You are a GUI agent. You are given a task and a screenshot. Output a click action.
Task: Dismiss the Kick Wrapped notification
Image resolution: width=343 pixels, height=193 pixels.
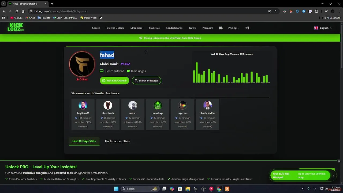(x=333, y=176)
